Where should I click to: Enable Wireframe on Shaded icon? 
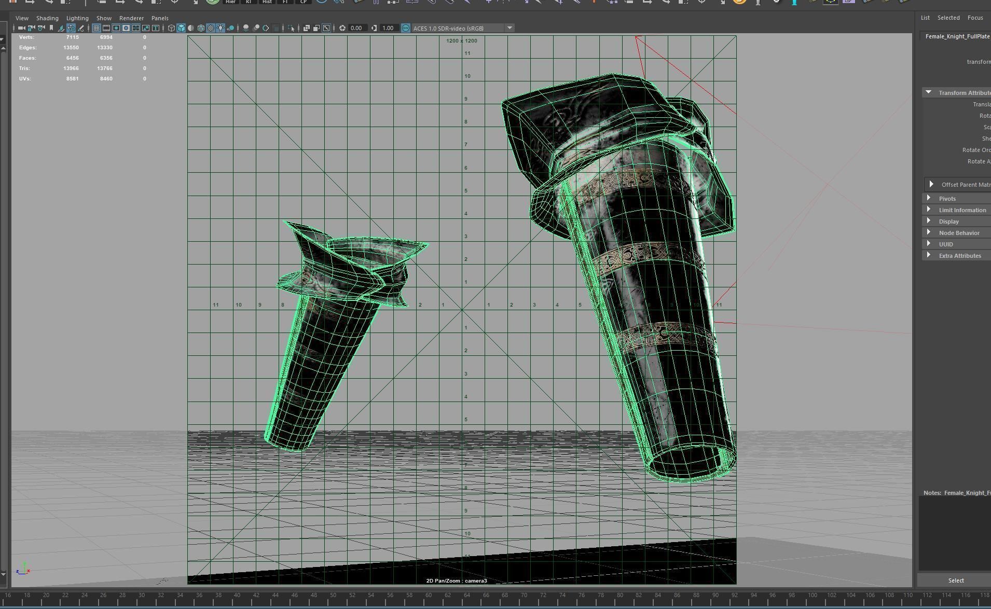pyautogui.click(x=201, y=28)
